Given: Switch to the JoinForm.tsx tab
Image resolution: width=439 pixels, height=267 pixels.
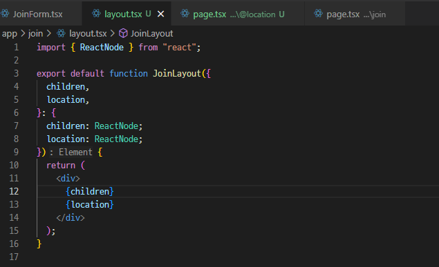Looking at the screenshot, I should click(x=38, y=14).
